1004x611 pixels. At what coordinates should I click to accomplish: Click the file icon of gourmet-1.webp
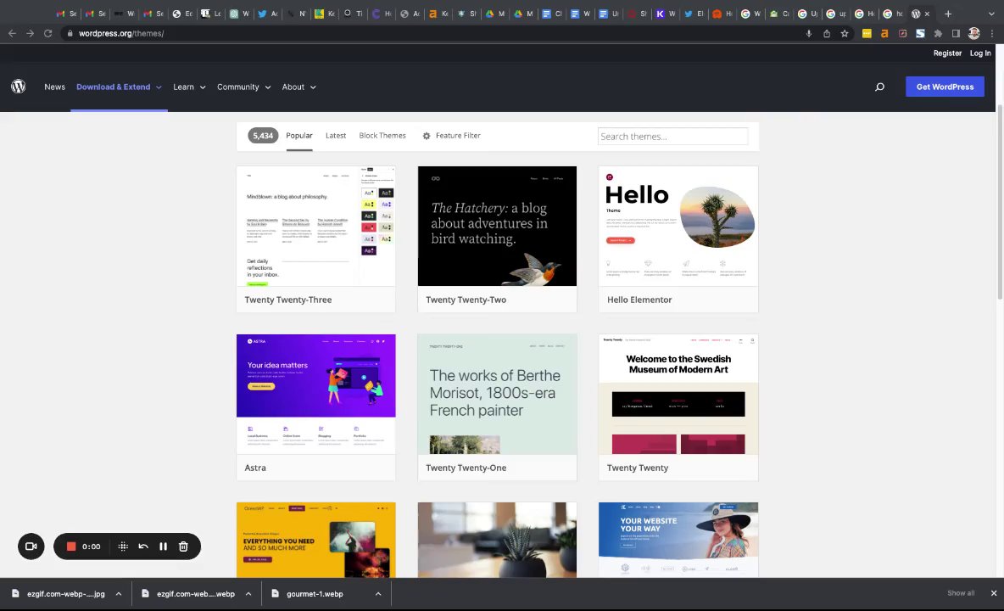click(x=276, y=594)
